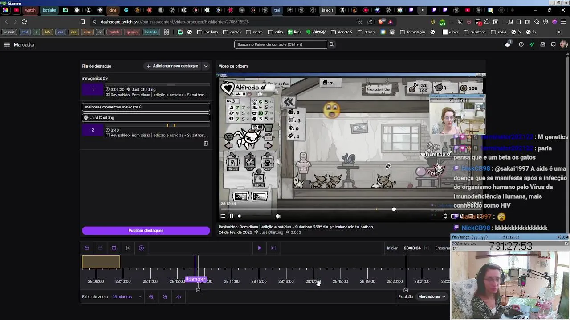Screen dimensions: 570x320
Task: Select the scissors split tool
Action: point(127,248)
